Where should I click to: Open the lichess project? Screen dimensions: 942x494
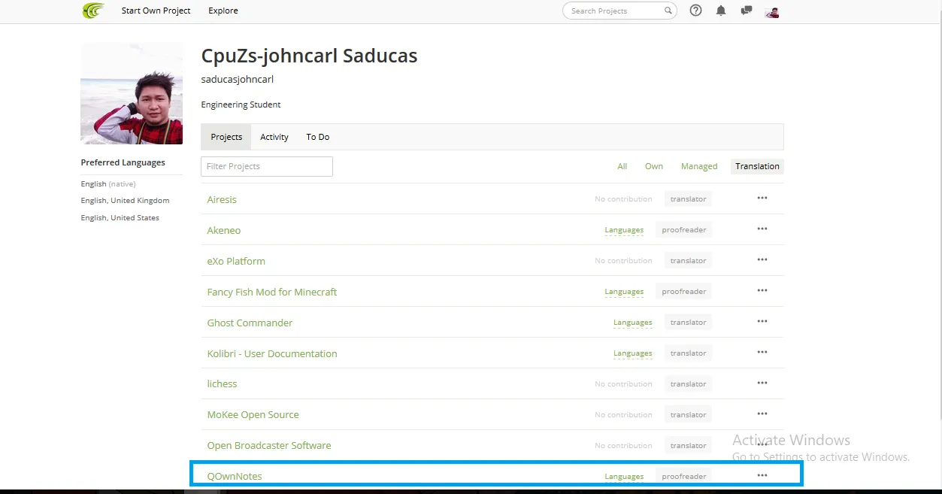(x=222, y=383)
